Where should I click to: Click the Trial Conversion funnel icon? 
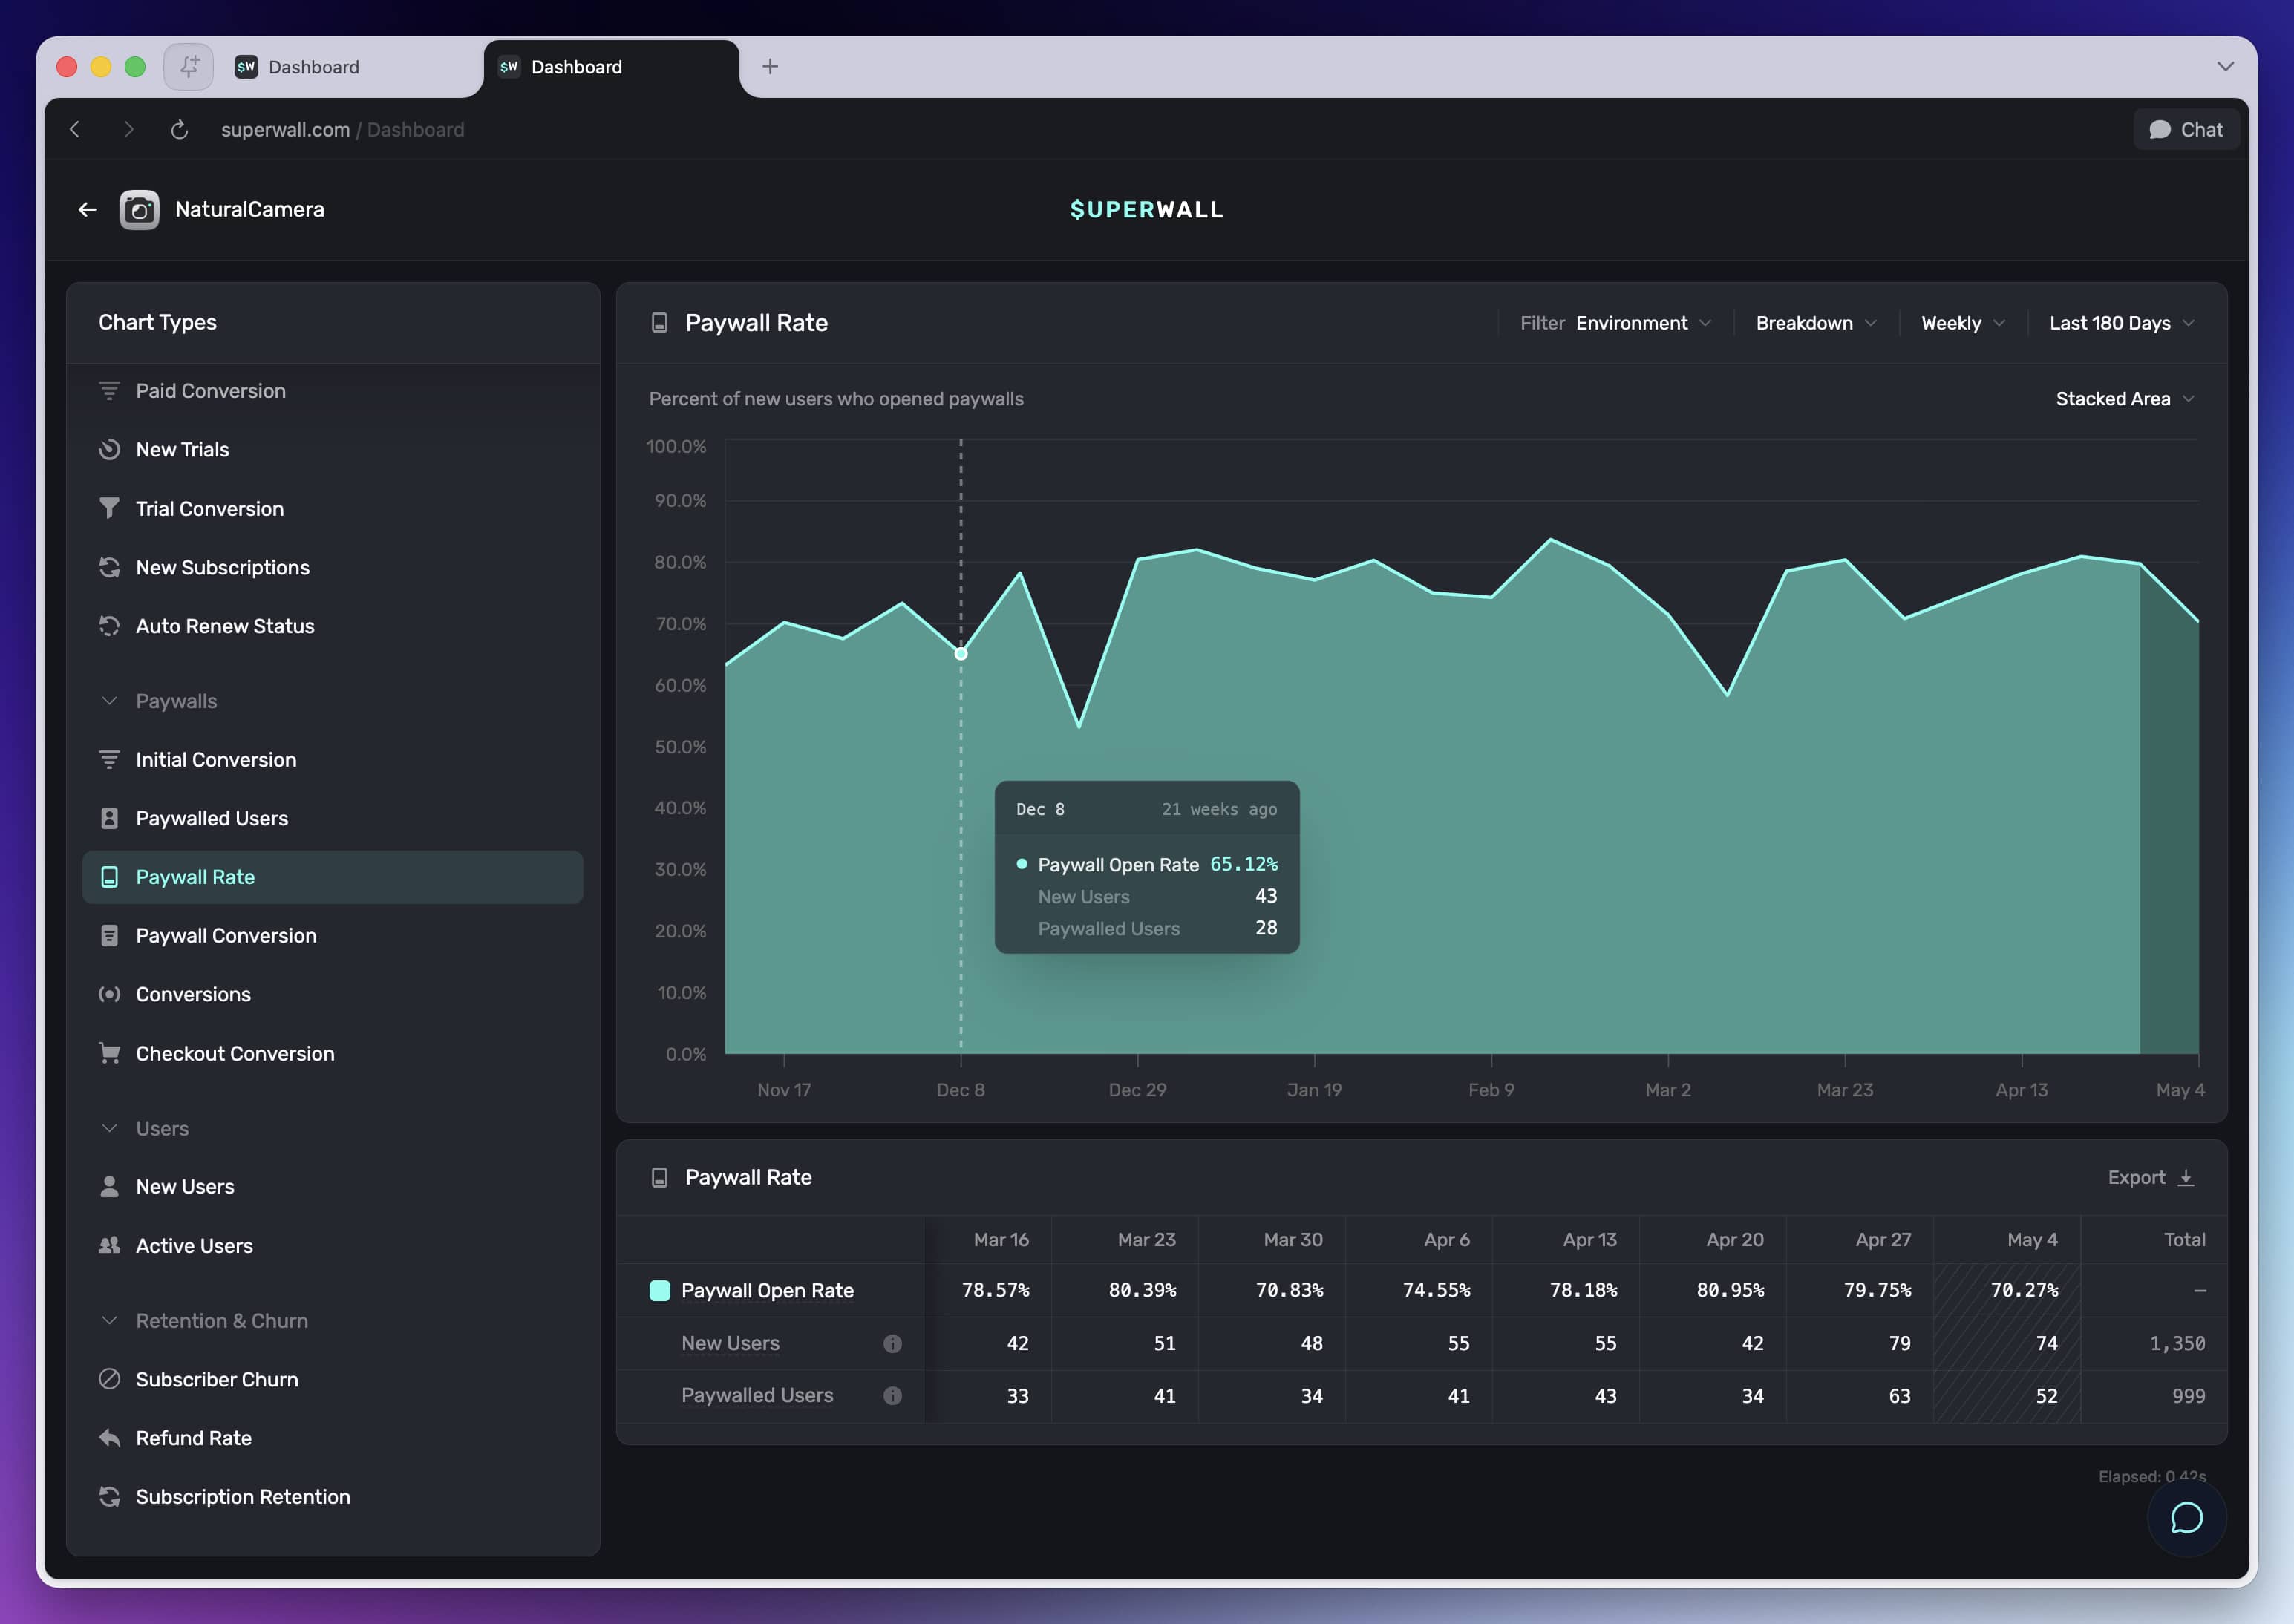[109, 509]
